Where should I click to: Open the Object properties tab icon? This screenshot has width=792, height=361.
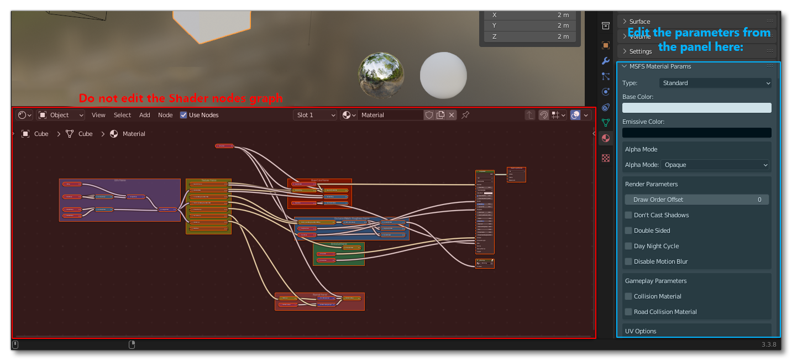tap(606, 45)
